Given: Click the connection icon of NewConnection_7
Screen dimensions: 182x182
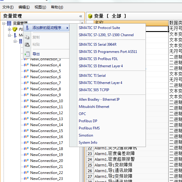Looking at the screenshot, I should [26, 83].
